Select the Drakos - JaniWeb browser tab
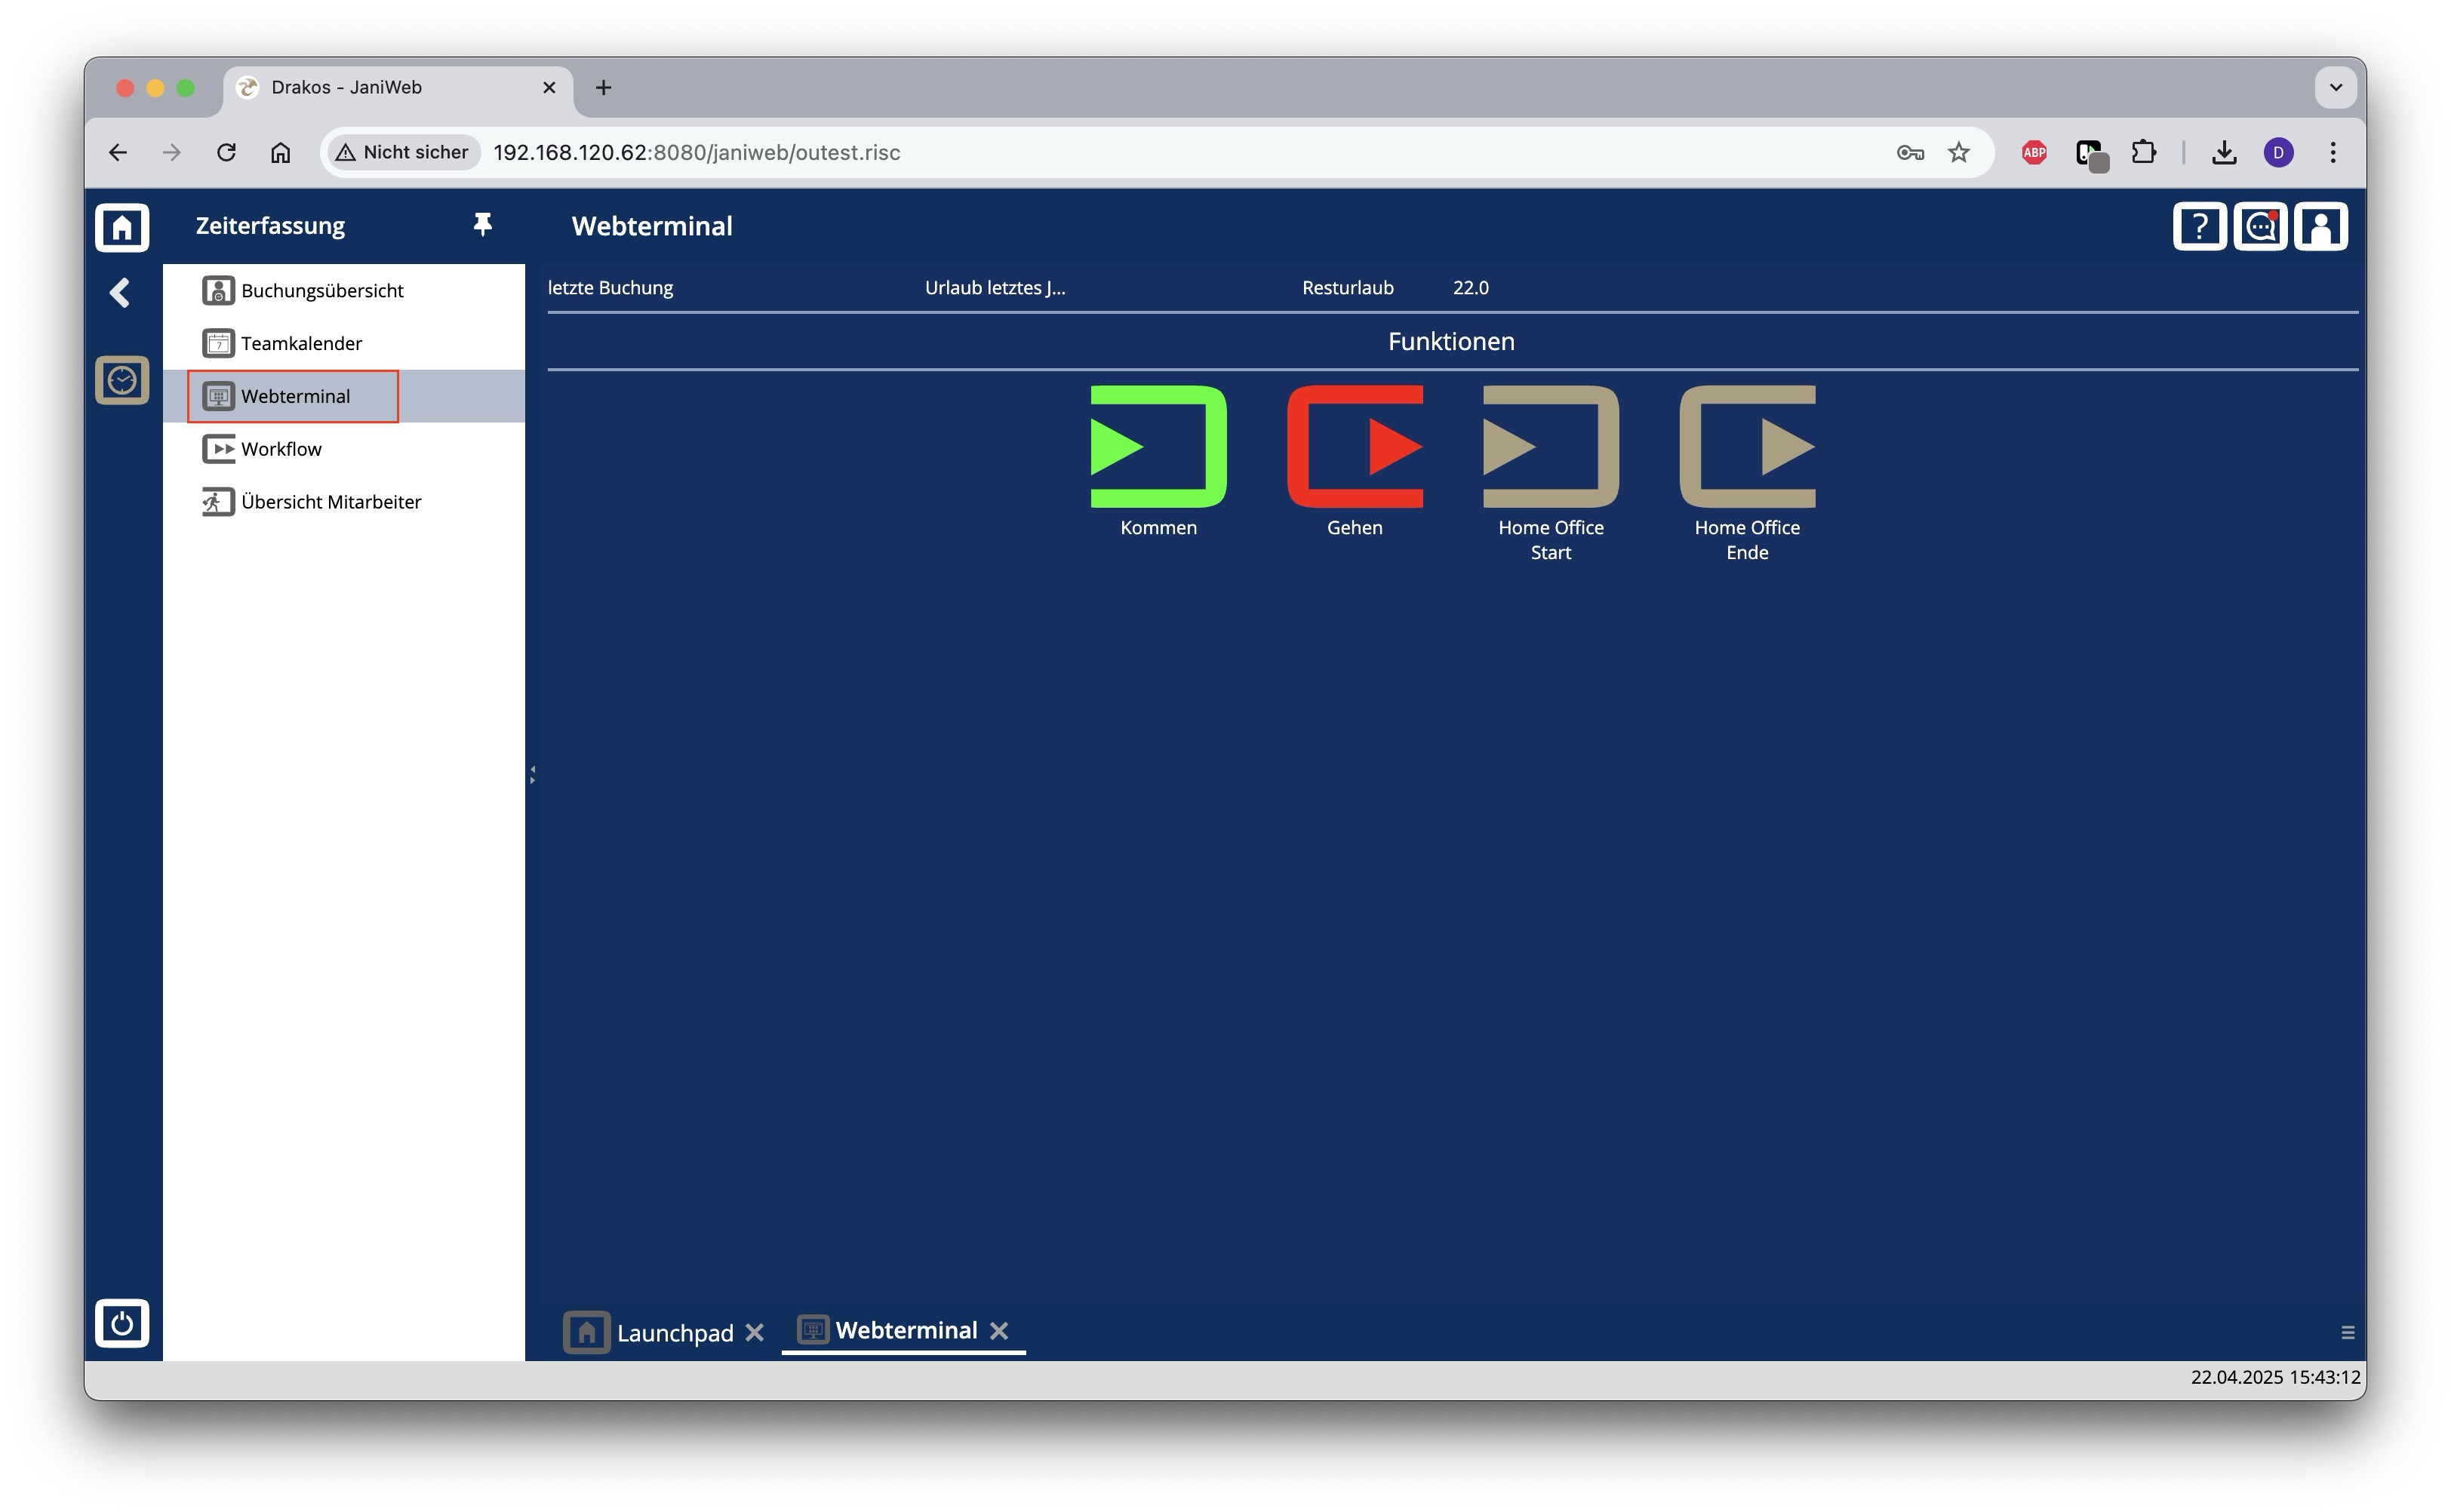The width and height of the screenshot is (2451, 1512). pos(398,88)
